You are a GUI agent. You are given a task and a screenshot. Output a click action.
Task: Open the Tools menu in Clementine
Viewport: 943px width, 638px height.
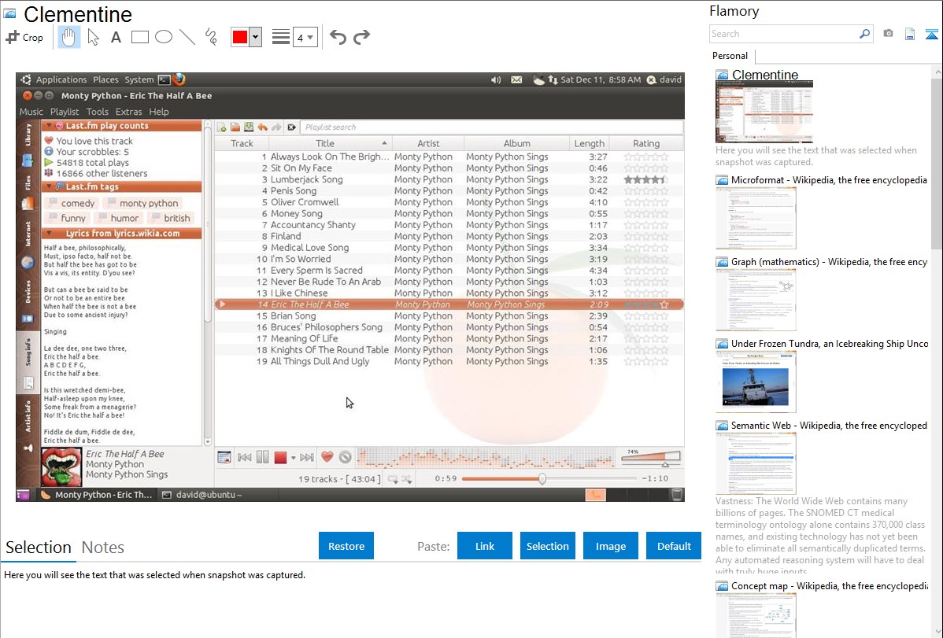[x=98, y=112]
